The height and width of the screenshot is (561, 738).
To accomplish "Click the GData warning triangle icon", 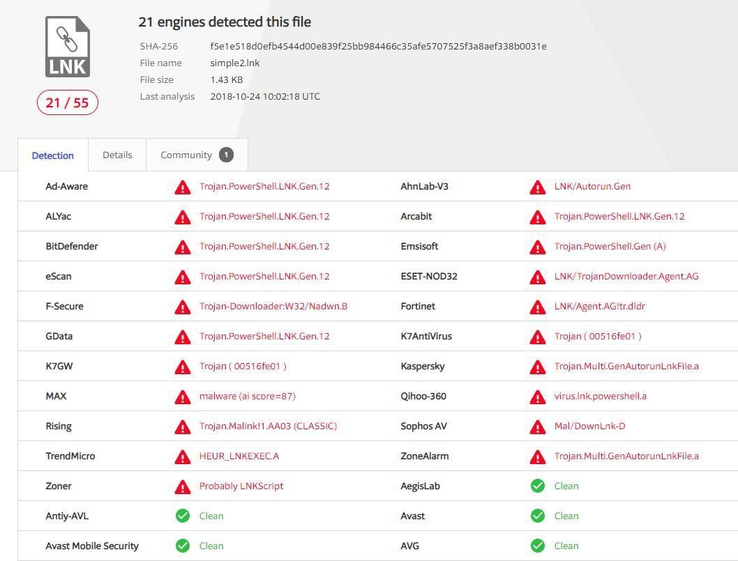I will coord(183,337).
